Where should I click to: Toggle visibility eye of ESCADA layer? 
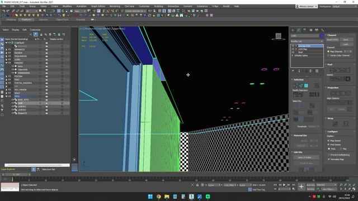10,53
